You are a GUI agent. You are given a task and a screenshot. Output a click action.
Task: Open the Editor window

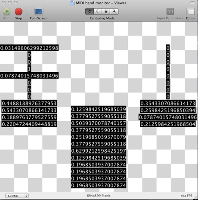coord(190,12)
